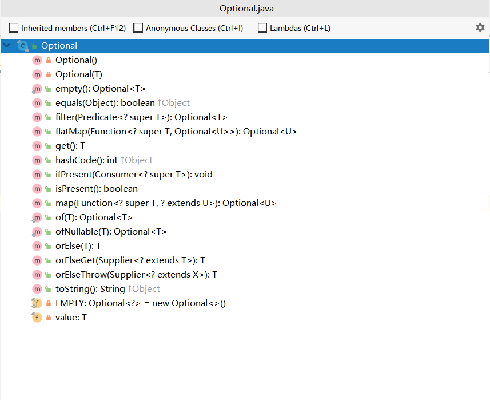Click method icon beside Optional()

[x=37, y=60]
